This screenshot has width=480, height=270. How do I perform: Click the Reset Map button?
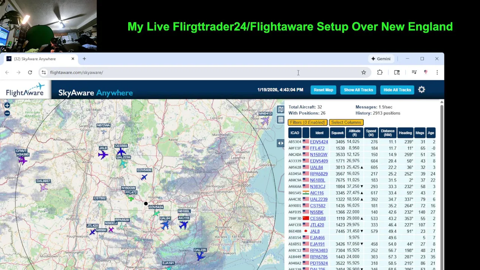(323, 90)
